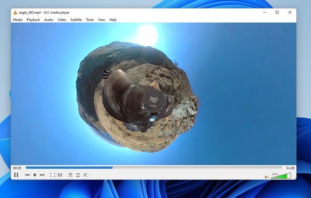Show extended settings and effects
The image size is (311, 198).
tap(60, 175)
